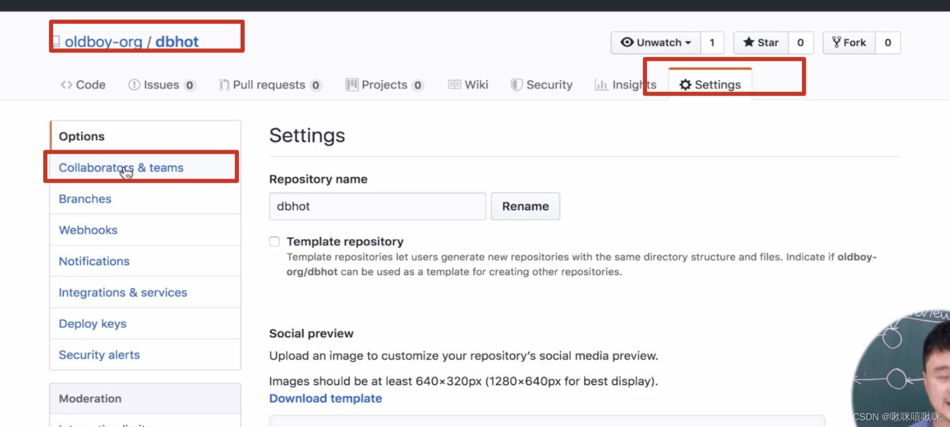Click the Security shield icon
Viewport: 950px width, 427px height.
click(x=516, y=85)
